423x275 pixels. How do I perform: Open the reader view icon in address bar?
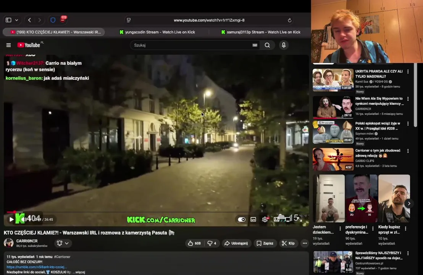pos(129,20)
